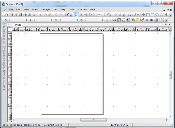Viewport: 175px width, 128px height.
Task: Adjust the X position spinner
Action: (26, 20)
